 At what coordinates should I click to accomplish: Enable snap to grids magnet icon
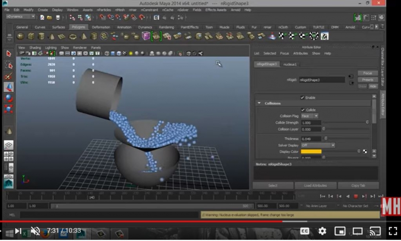(103, 17)
